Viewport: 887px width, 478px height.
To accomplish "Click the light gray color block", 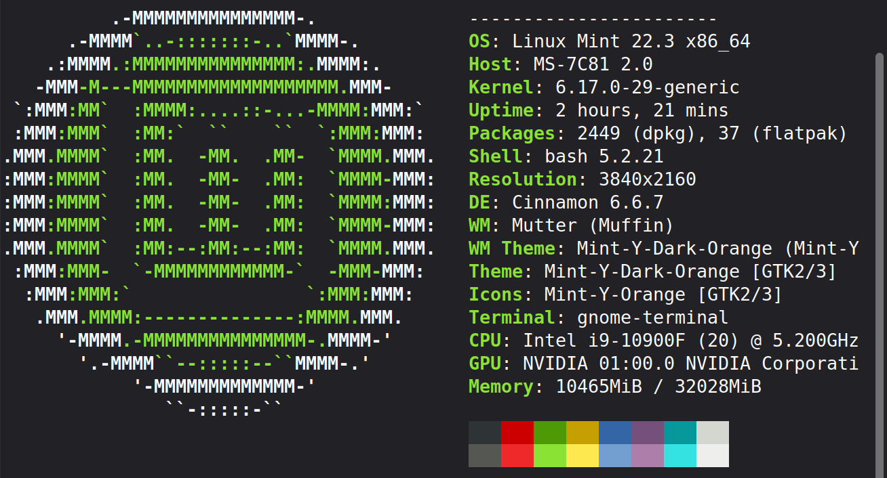I will (713, 433).
